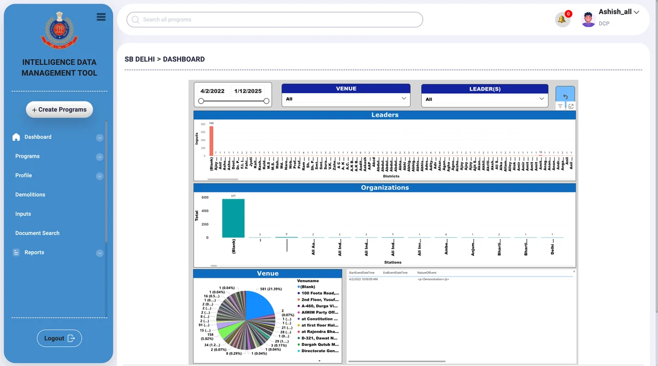This screenshot has width=658, height=366.
Task: Select the Dashboard menu item
Action: click(x=38, y=137)
